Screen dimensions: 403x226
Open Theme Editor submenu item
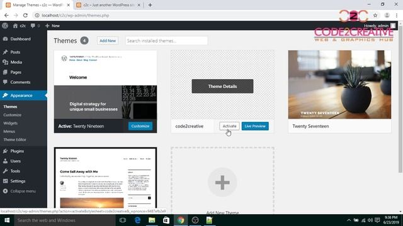tap(15, 139)
